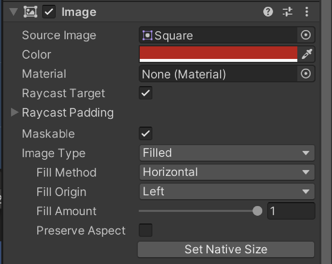The image size is (332, 264).
Task: Uncheck the Raycast Target checkbox
Action: coord(146,93)
